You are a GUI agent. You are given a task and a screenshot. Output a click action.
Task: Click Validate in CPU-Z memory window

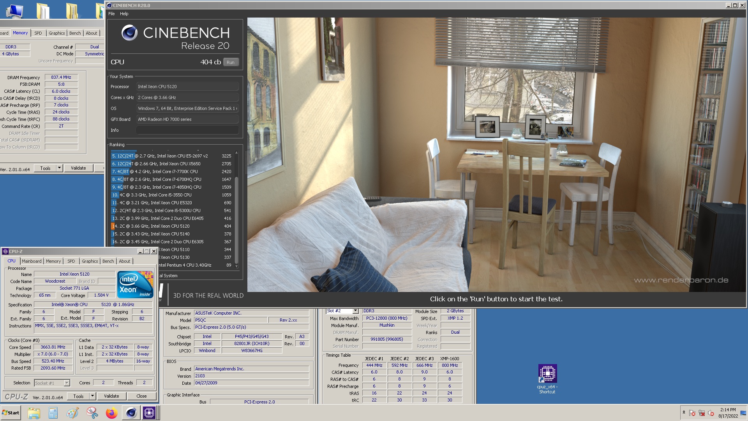point(78,168)
